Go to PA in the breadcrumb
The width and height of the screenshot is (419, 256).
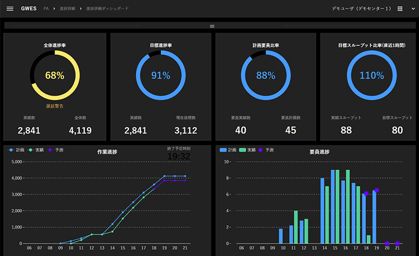pos(46,8)
